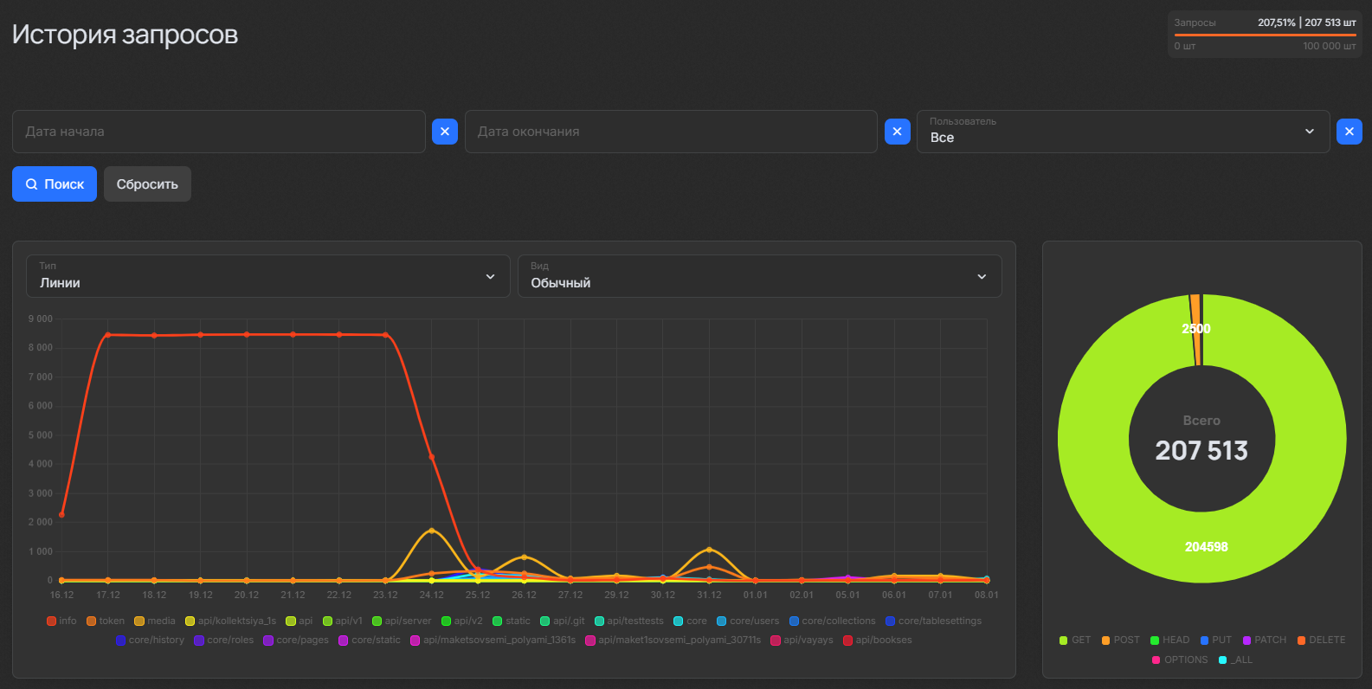1372x689 pixels.
Task: Click the Дата начала input field
Action: point(218,132)
